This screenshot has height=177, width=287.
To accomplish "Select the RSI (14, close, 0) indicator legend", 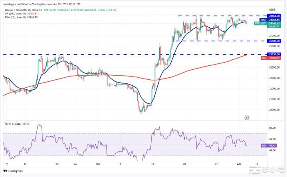I will click(14, 125).
